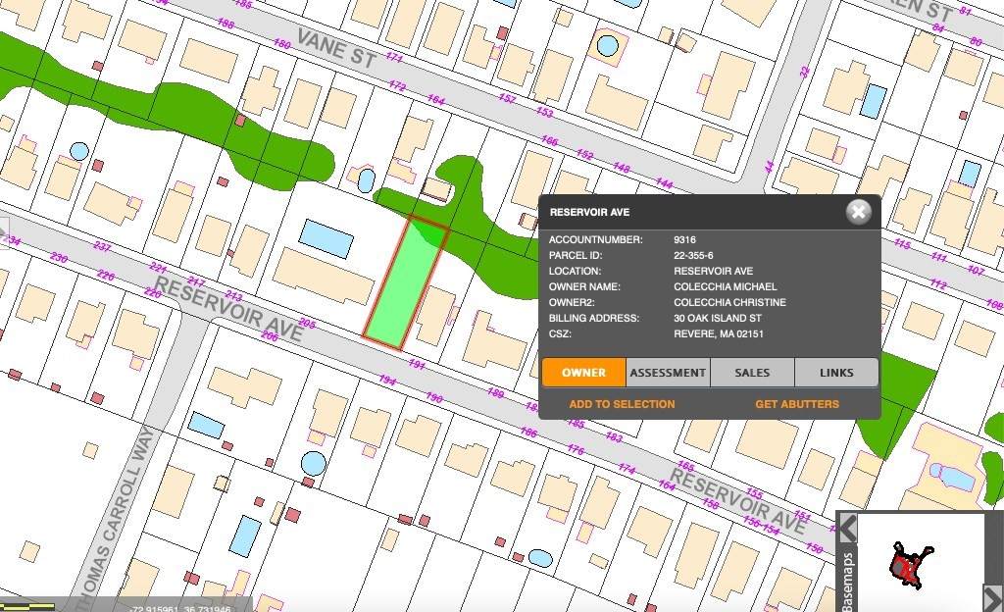This screenshot has width=1004, height=612.
Task: Click the coordinate readout in status bar
Action: [x=180, y=609]
